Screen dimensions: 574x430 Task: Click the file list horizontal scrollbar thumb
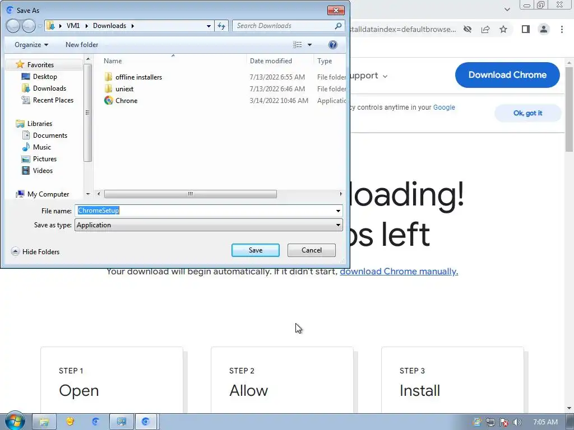tap(191, 194)
